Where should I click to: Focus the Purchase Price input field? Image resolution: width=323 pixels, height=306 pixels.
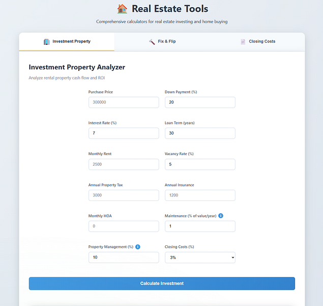pyautogui.click(x=124, y=102)
